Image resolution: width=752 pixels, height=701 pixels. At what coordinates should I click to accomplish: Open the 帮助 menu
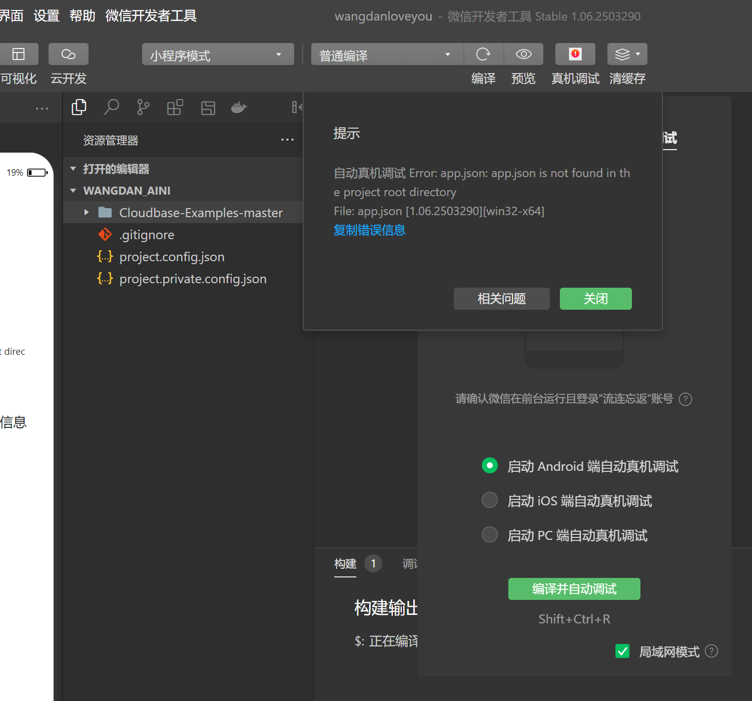83,16
